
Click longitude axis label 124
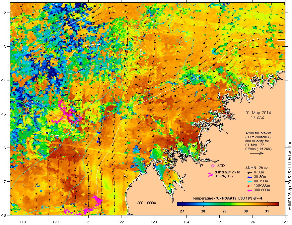[186, 222]
